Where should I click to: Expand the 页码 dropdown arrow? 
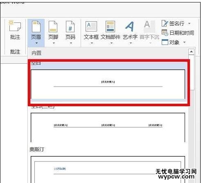pyautogui.click(x=71, y=43)
